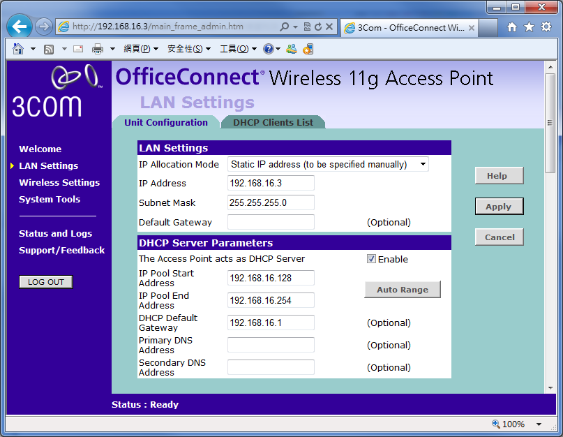Click the Print icon

tap(97, 49)
